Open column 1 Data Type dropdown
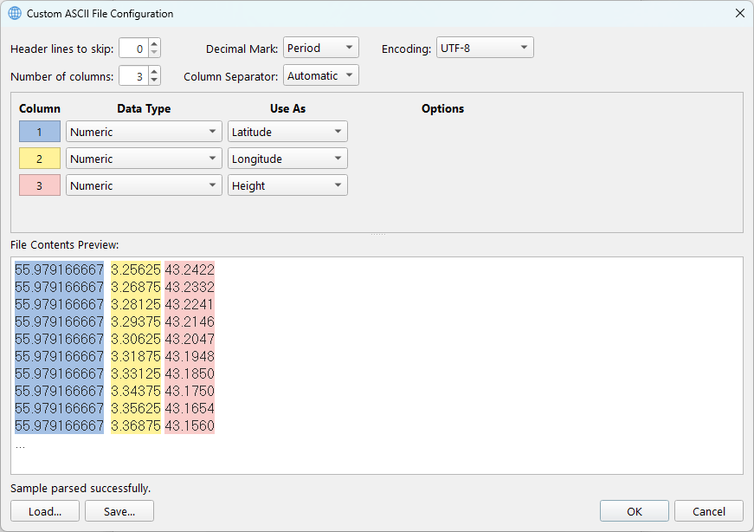 coord(144,132)
